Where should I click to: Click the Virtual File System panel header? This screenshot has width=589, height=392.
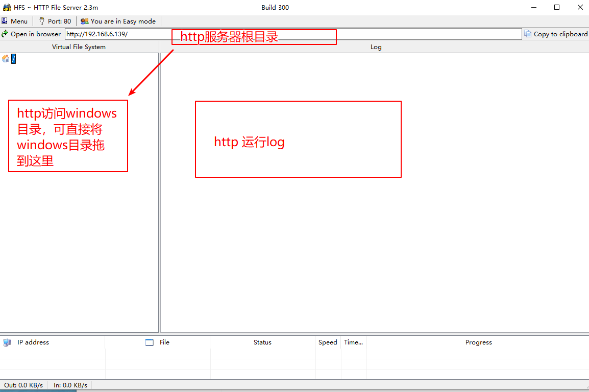point(79,47)
